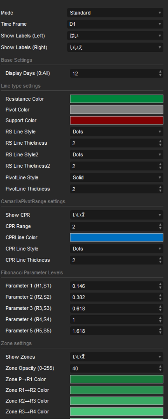Change the Show Labels (Left) setting
The height and width of the screenshot is (419, 168).
point(115,36)
